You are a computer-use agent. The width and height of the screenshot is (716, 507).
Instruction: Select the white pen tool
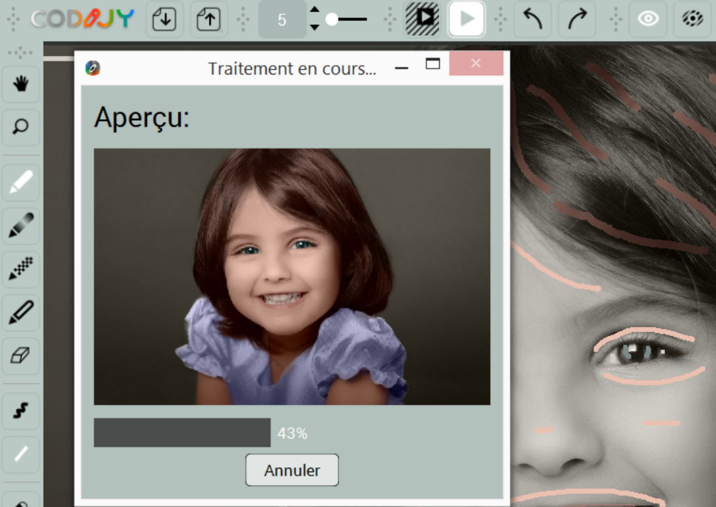coord(21,183)
